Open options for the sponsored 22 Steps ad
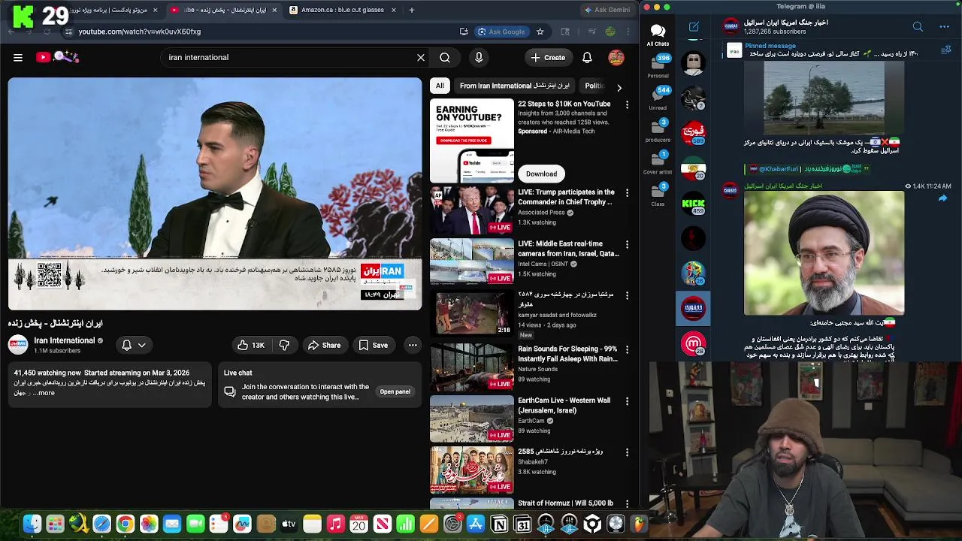962x541 pixels. coord(627,105)
